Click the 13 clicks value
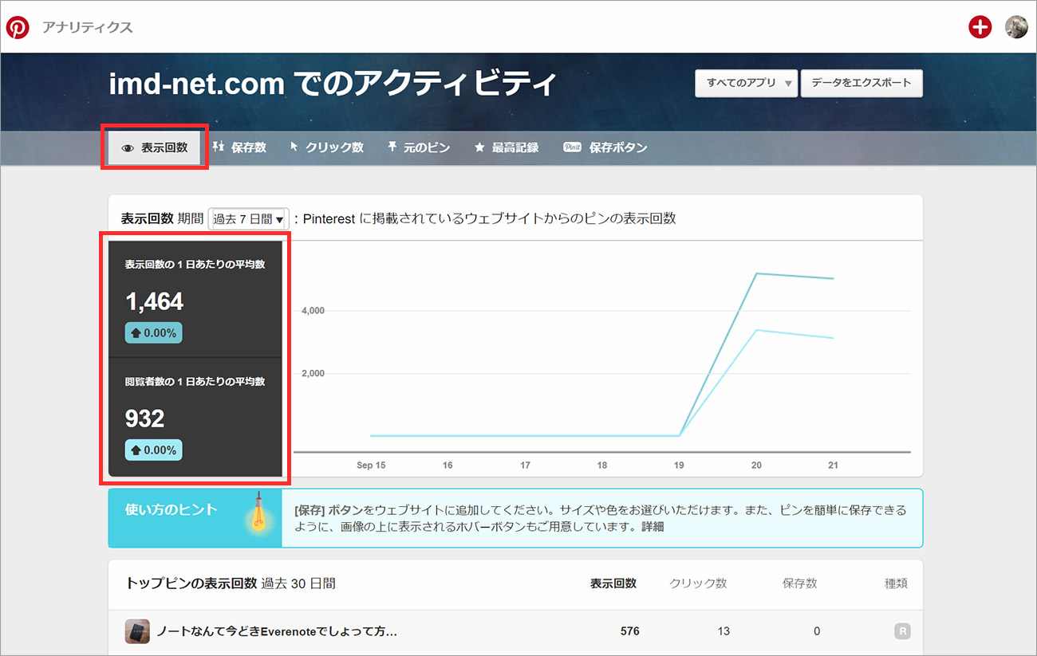The width and height of the screenshot is (1037, 656). (724, 631)
